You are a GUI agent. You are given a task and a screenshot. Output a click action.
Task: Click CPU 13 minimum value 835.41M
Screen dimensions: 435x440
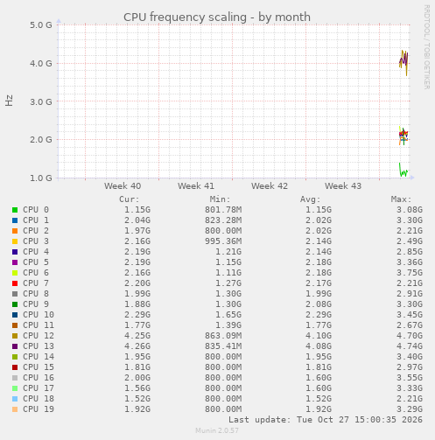coord(223,346)
